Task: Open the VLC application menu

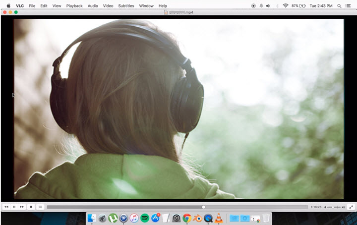Action: coord(20,6)
